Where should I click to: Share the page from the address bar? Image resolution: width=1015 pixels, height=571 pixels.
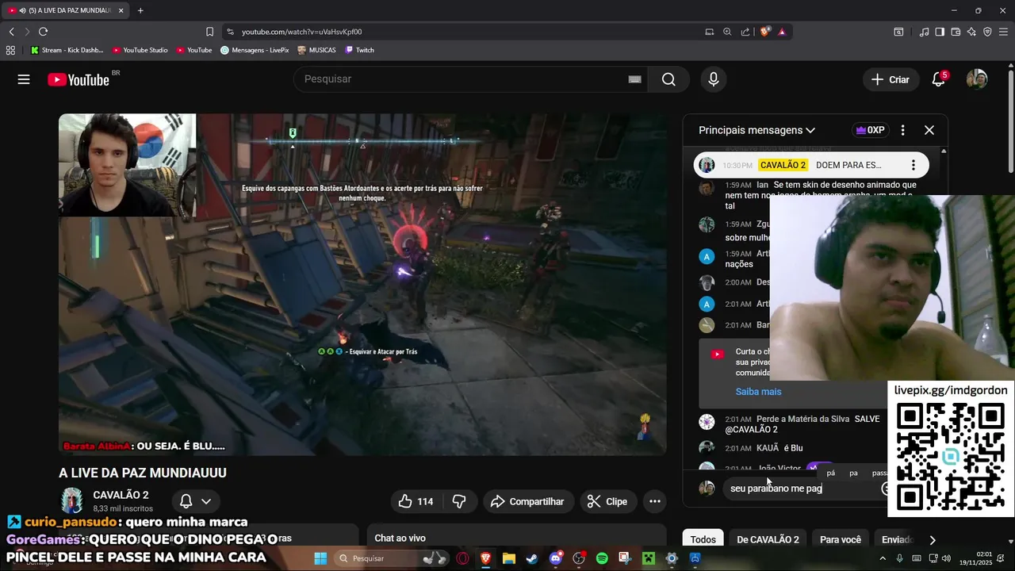745,32
